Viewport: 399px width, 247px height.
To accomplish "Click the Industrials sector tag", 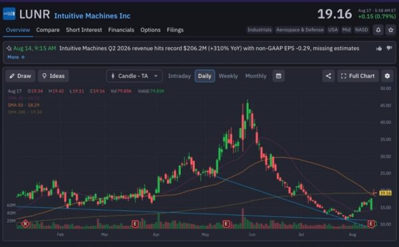I will click(x=259, y=30).
